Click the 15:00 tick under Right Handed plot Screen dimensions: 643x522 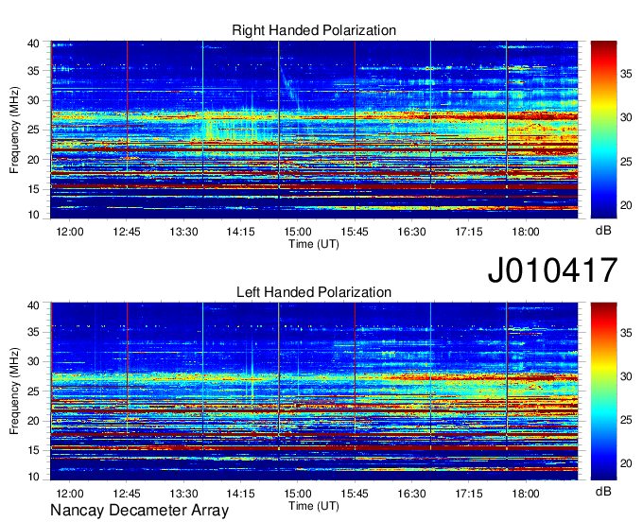click(x=298, y=232)
